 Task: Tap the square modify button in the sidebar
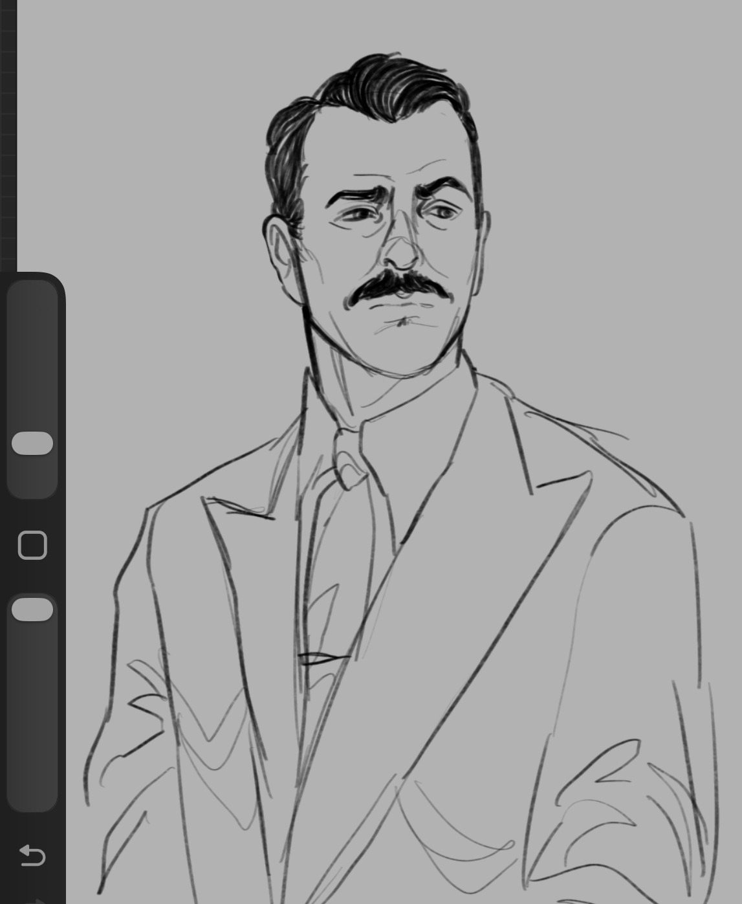click(32, 545)
